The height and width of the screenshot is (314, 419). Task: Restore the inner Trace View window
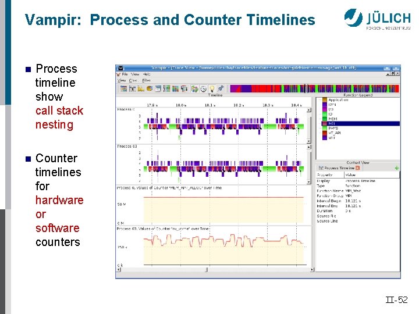tap(393, 73)
